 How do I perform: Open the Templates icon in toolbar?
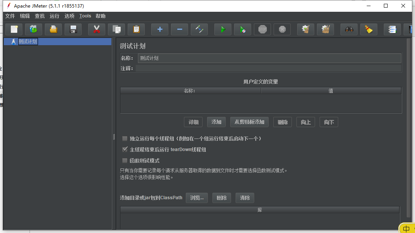pos(33,29)
